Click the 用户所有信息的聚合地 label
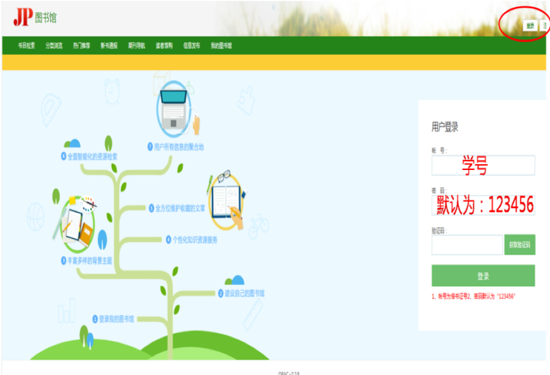This screenshot has width=550, height=375. (x=176, y=147)
